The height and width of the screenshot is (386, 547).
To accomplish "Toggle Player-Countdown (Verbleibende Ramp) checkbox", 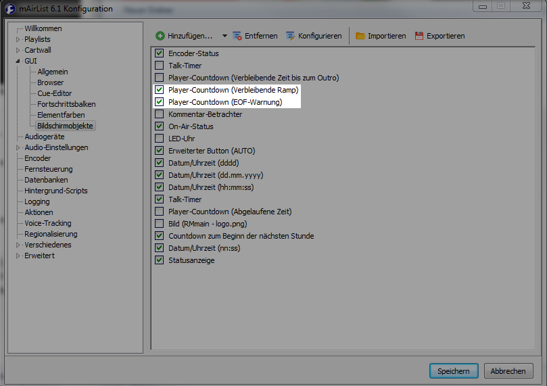I will click(160, 90).
